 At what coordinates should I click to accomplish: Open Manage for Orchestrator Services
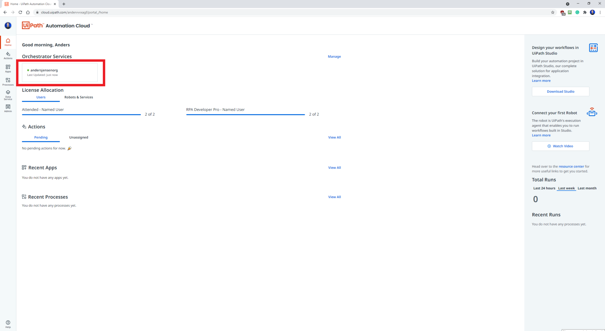click(334, 56)
